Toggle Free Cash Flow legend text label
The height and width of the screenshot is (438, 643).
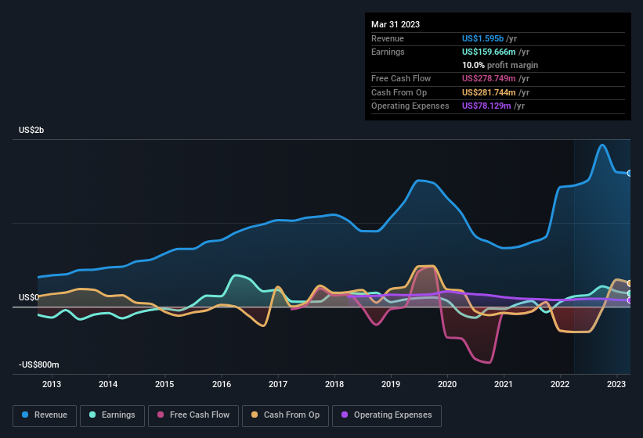click(x=199, y=415)
